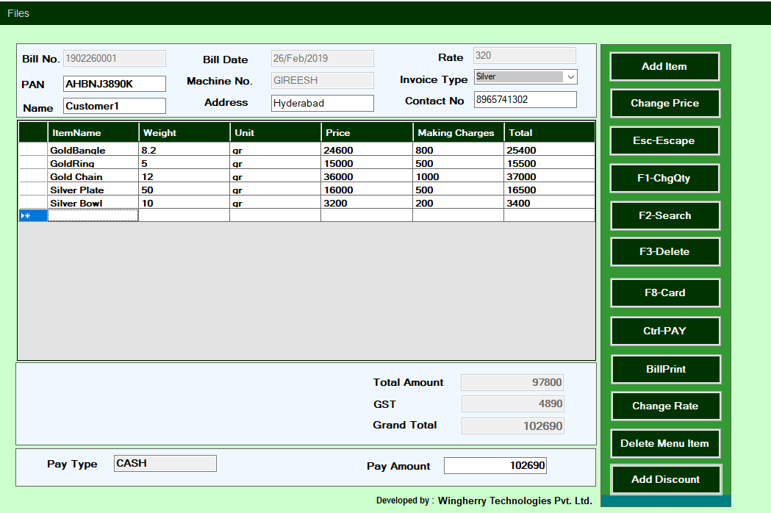Click the Esc-Escape button

pyautogui.click(x=664, y=140)
